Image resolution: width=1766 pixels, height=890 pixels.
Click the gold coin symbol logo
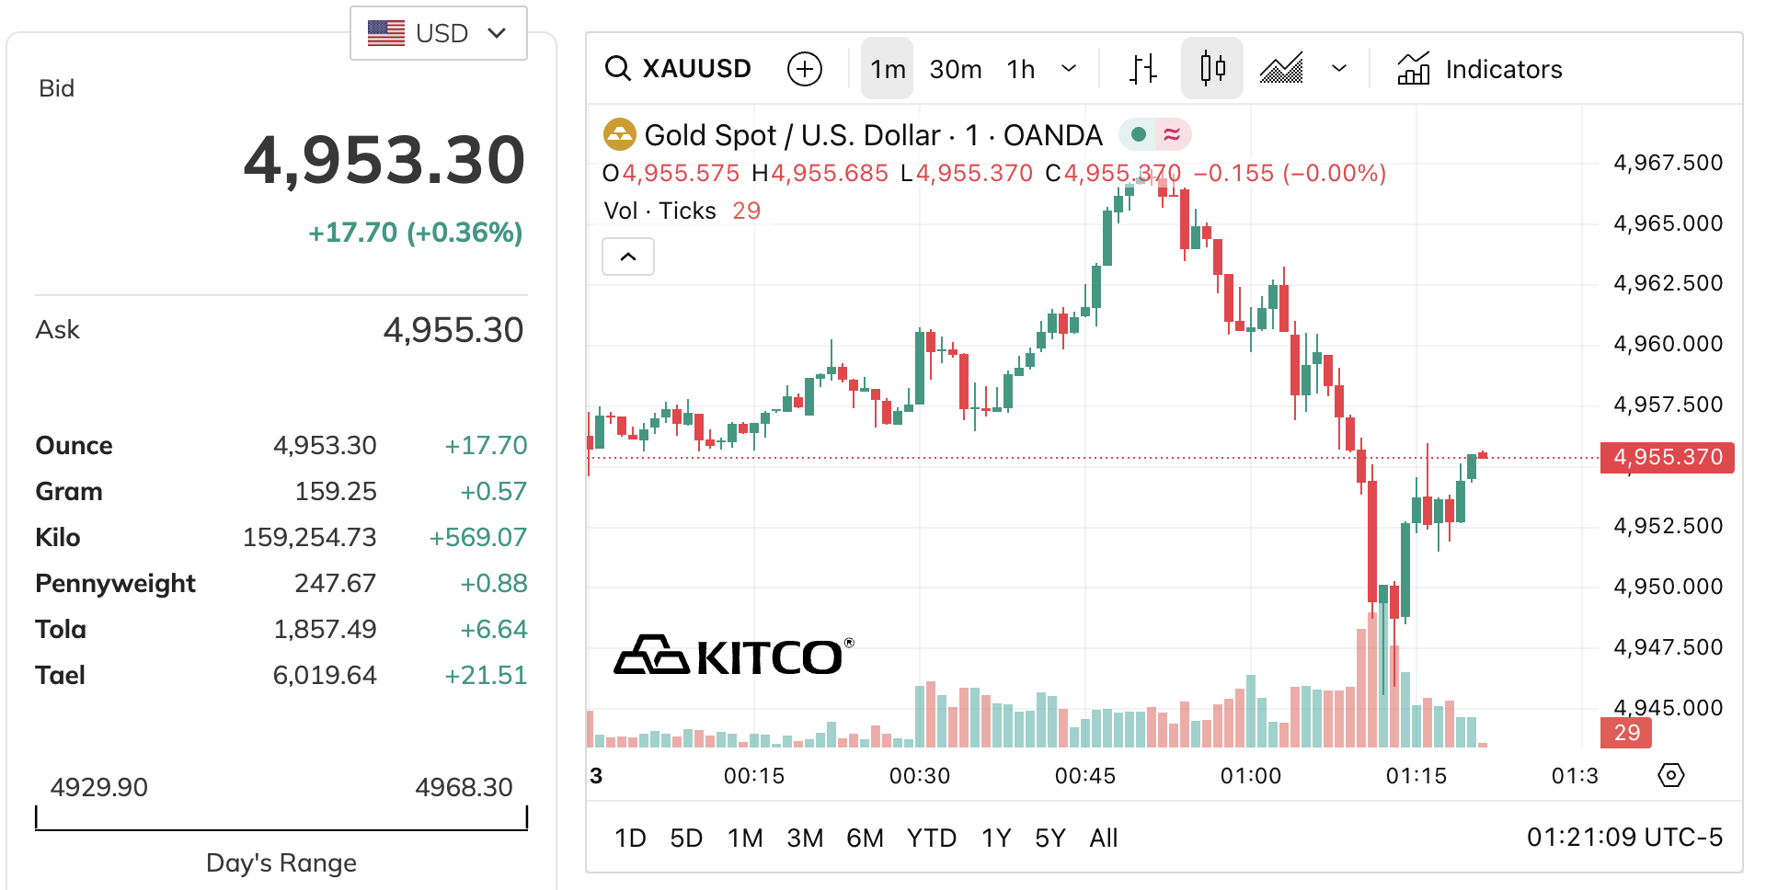[621, 134]
